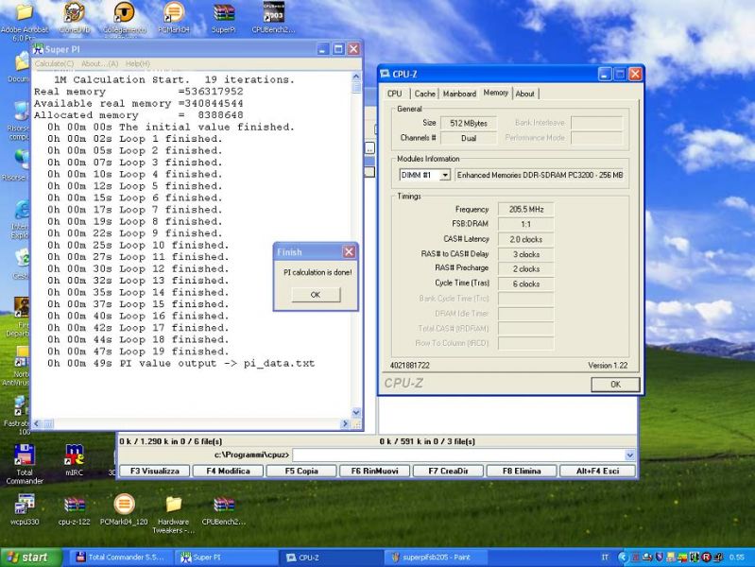The image size is (755, 567).
Task: Switch to the CPU tab in CPU-Z
Action: point(394,94)
